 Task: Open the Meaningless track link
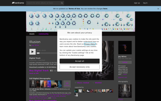pos(57,95)
